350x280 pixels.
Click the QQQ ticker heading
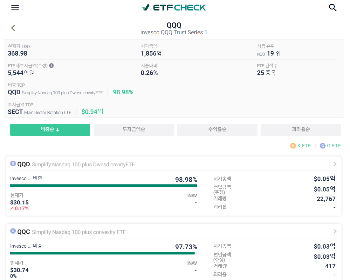[x=174, y=25]
